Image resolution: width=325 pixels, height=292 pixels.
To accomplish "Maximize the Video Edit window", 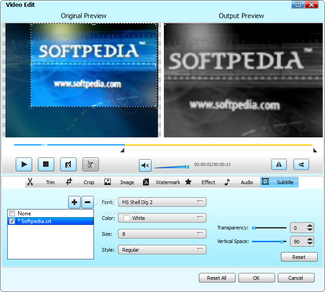I will pyautogui.click(x=298, y=5).
